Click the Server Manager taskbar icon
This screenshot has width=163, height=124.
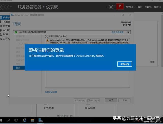click(40, 120)
